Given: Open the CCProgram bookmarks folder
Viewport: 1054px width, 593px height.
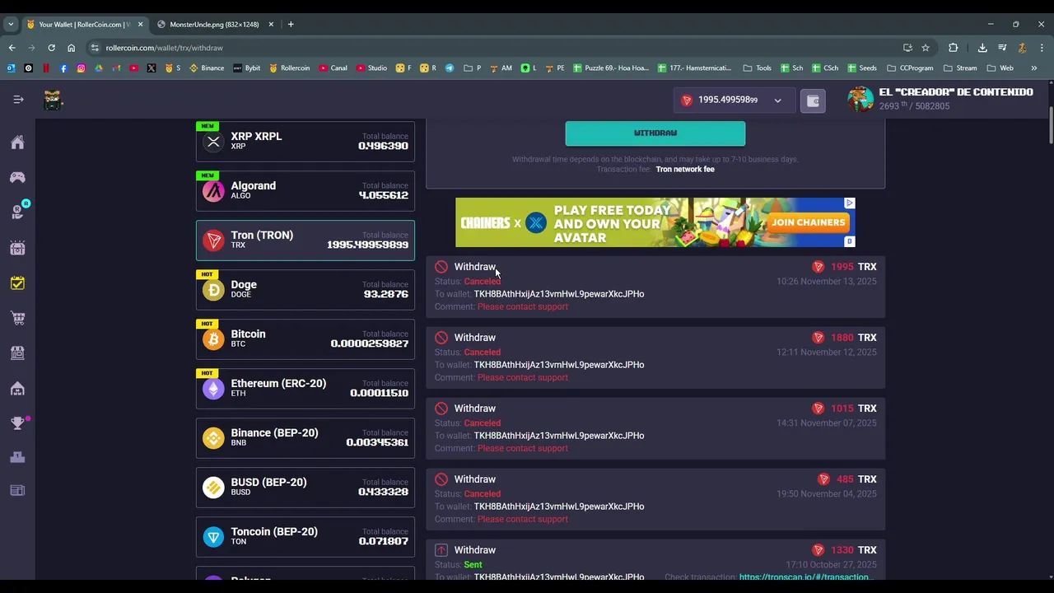Looking at the screenshot, I should 910,68.
